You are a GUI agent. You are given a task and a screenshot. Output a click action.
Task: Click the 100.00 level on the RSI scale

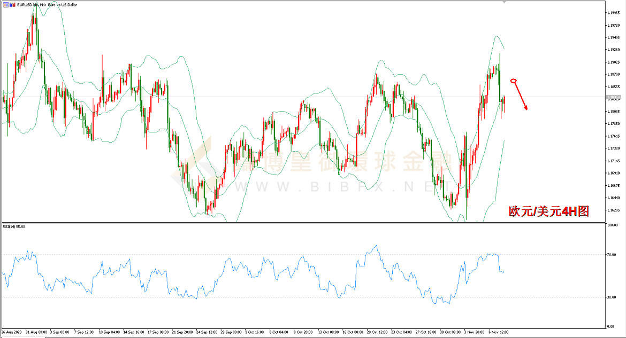pyautogui.click(x=612, y=225)
